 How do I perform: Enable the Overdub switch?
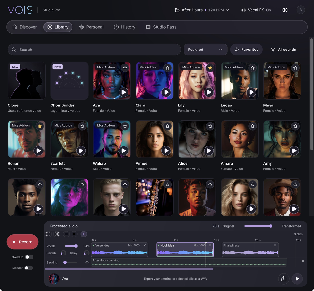29,257
